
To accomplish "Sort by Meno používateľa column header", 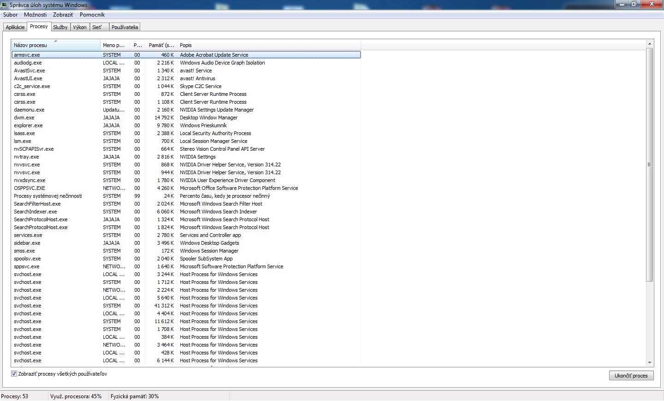I will pos(115,45).
